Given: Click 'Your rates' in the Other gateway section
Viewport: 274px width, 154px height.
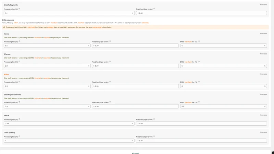Looking at the screenshot, I should pyautogui.click(x=263, y=132).
